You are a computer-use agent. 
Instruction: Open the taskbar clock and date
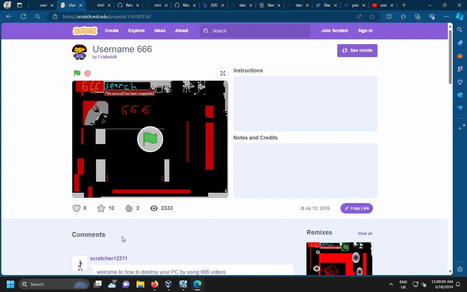coord(442,284)
